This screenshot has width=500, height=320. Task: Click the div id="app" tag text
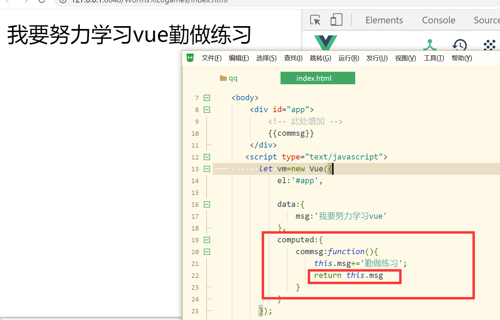282,110
